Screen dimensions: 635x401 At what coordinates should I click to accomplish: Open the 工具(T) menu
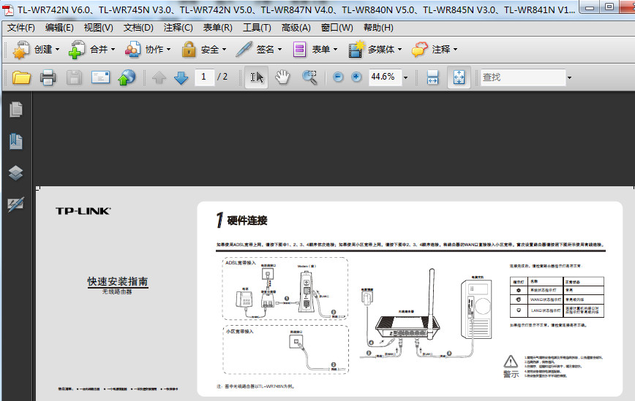click(257, 28)
